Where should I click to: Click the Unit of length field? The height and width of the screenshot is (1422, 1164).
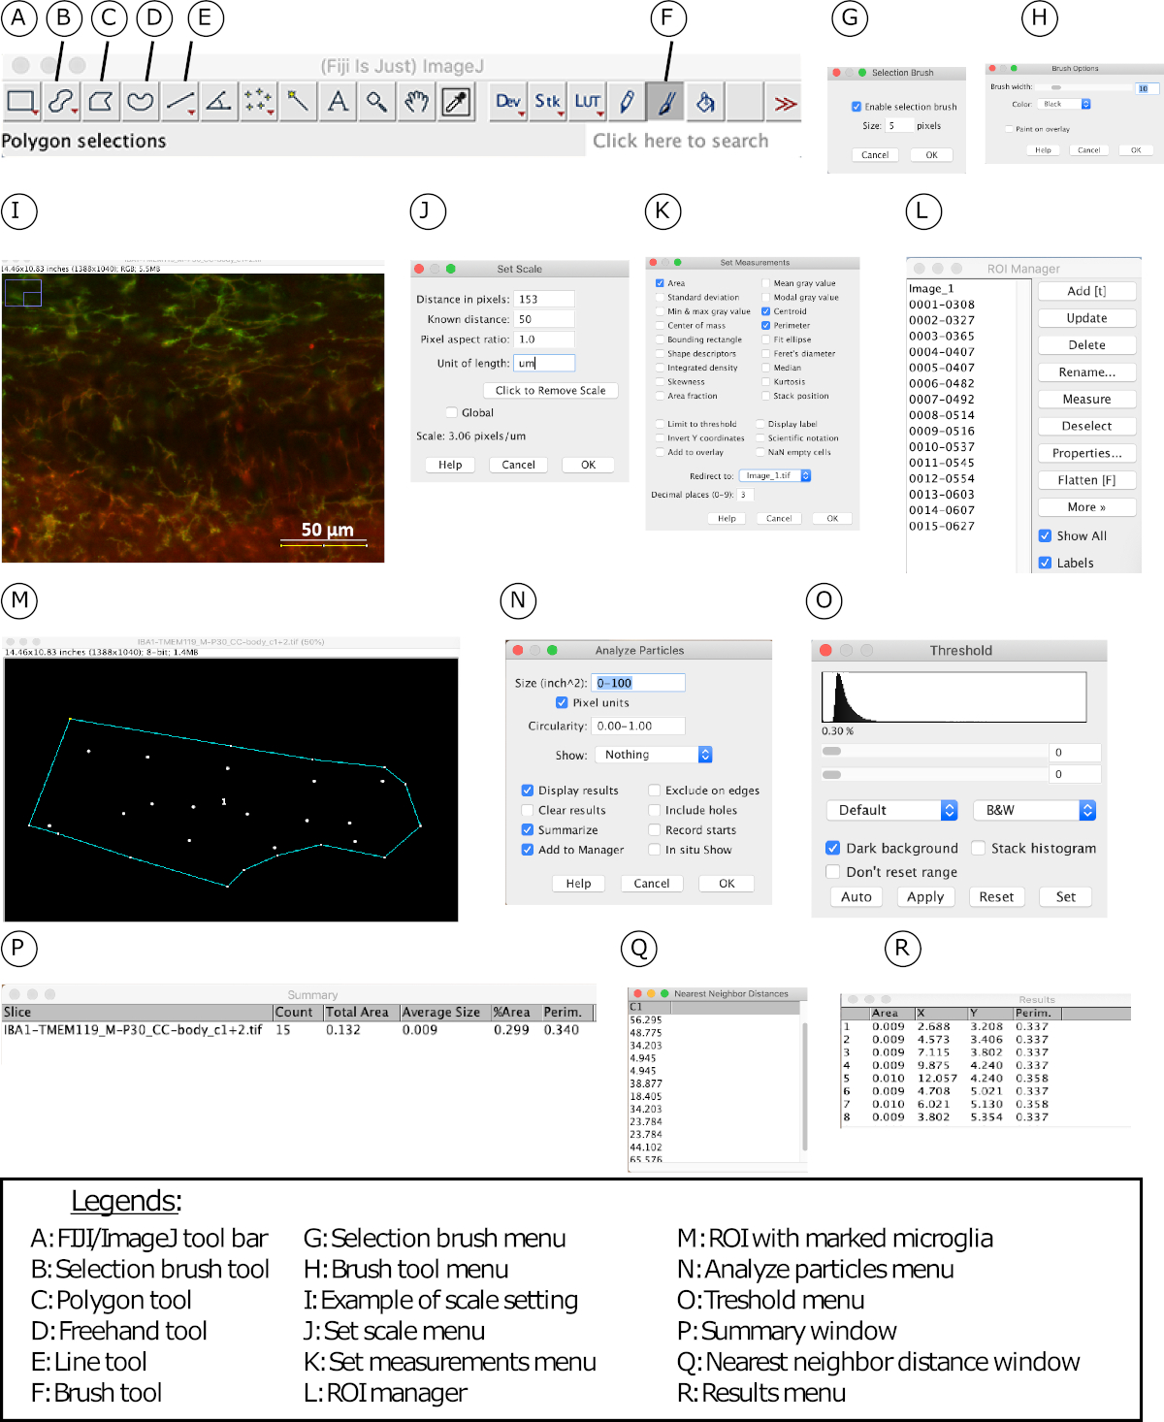click(544, 363)
